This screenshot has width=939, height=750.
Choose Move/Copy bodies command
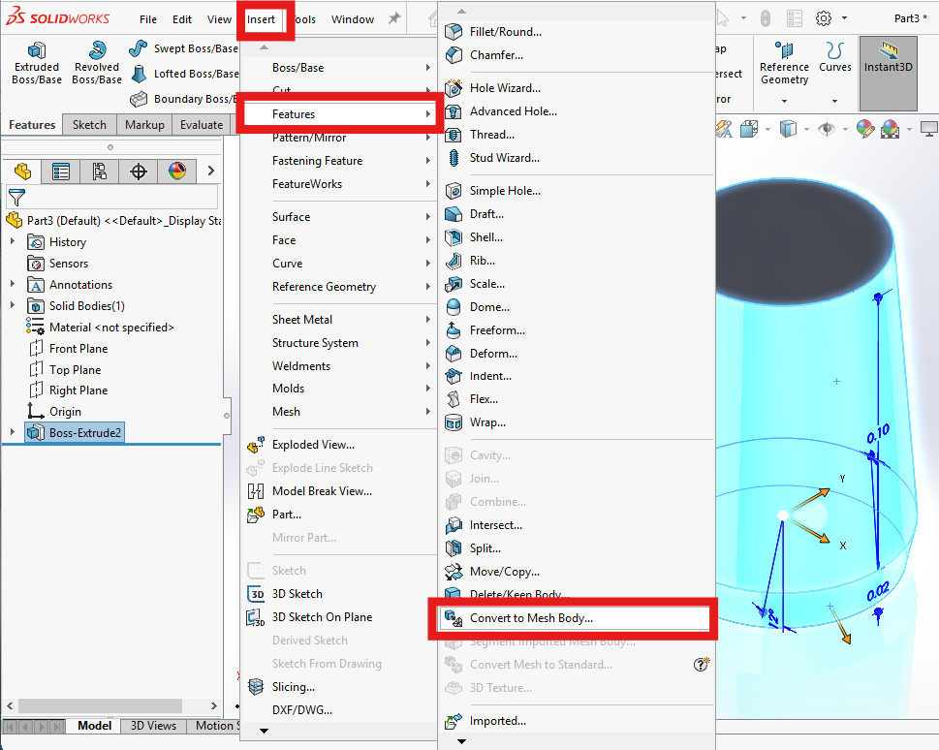coord(578,572)
